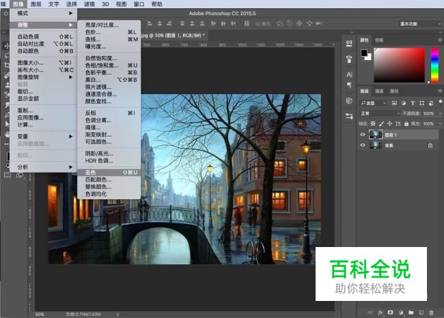444x318 pixels.
Task: Filter layers by adjustment layer icon
Action: point(404,103)
